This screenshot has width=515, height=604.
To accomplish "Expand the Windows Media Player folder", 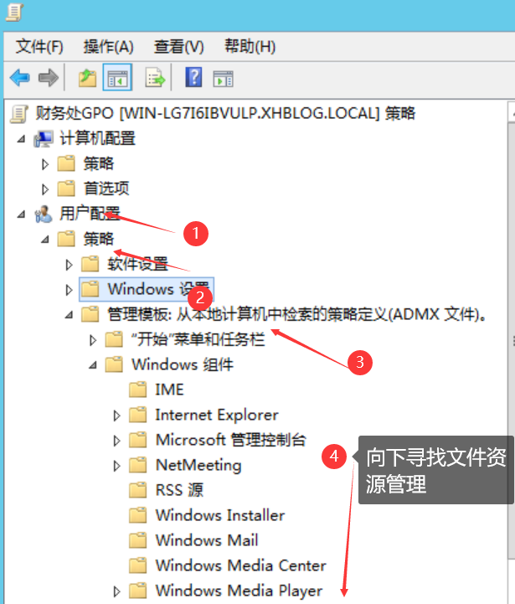I will click(116, 591).
